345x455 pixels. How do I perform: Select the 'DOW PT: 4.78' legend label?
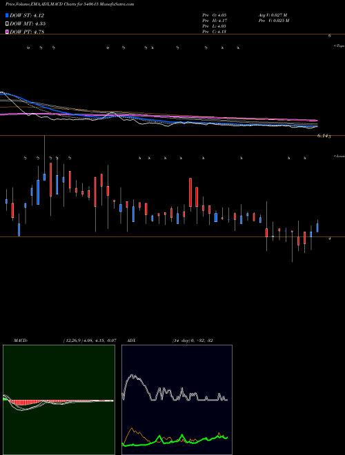(27, 32)
